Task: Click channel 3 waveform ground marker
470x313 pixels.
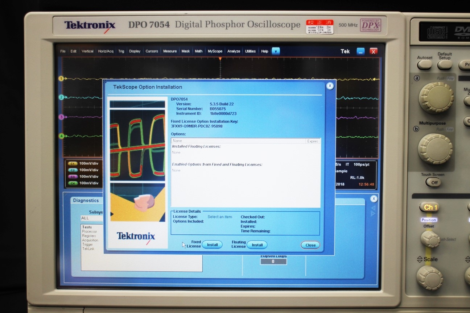Action: click(x=61, y=117)
